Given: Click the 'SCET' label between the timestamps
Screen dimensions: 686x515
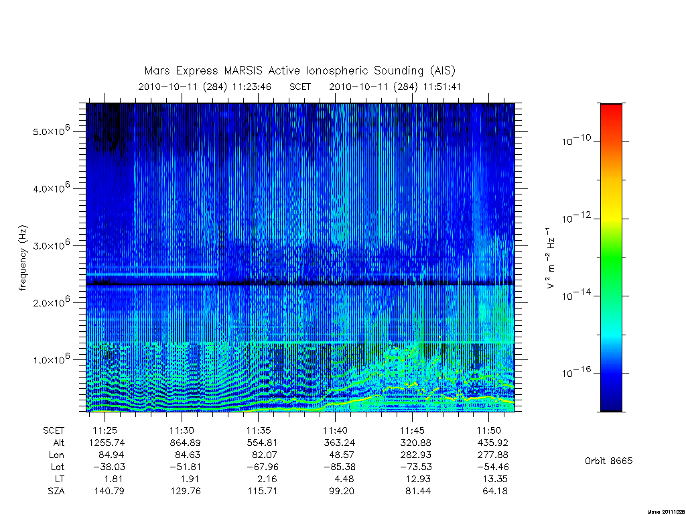Looking at the screenshot, I should coord(300,87).
